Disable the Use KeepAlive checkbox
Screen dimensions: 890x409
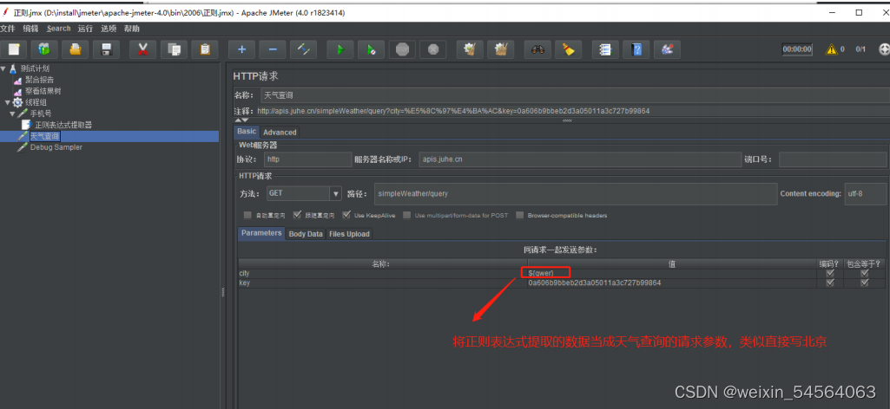click(x=346, y=215)
